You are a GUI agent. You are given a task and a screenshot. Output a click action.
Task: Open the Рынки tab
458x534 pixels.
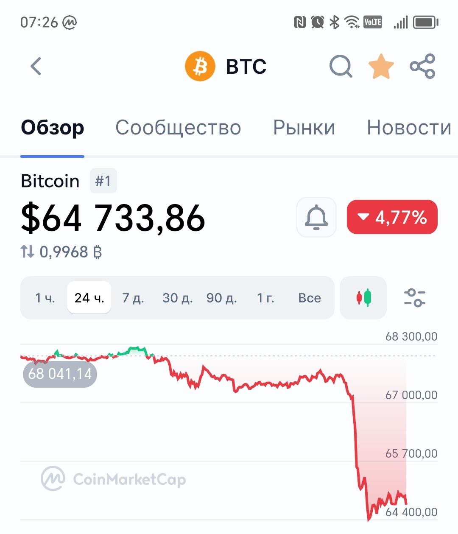click(x=304, y=128)
